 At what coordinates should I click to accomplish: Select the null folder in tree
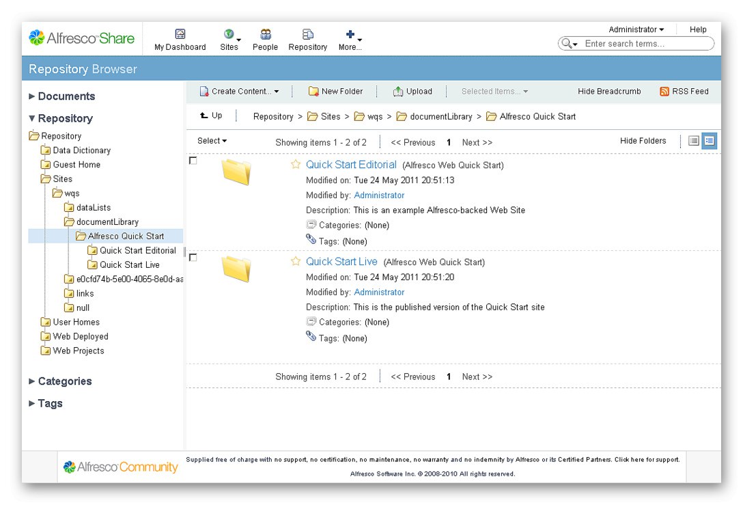point(83,308)
